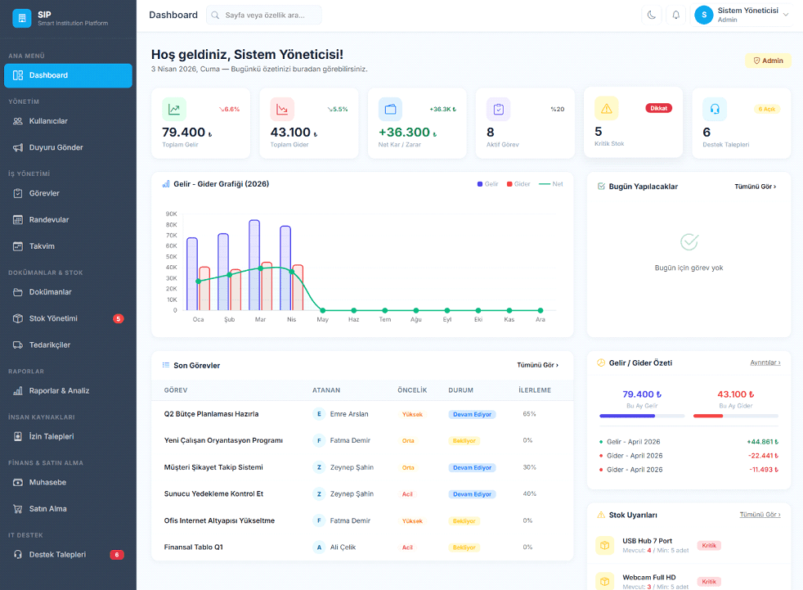Click the Toplam Gelir chart icon

click(174, 109)
